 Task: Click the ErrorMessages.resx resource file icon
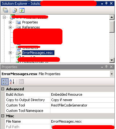pyautogui.click(x=18, y=53)
